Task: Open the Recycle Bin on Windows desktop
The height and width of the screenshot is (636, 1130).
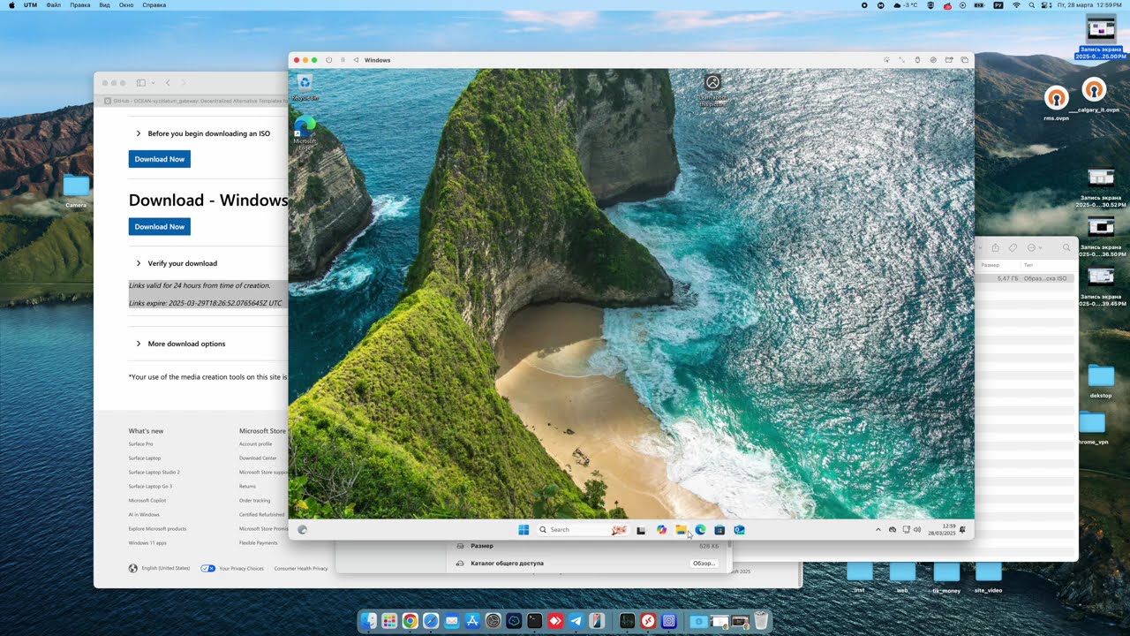Action: coord(305,87)
